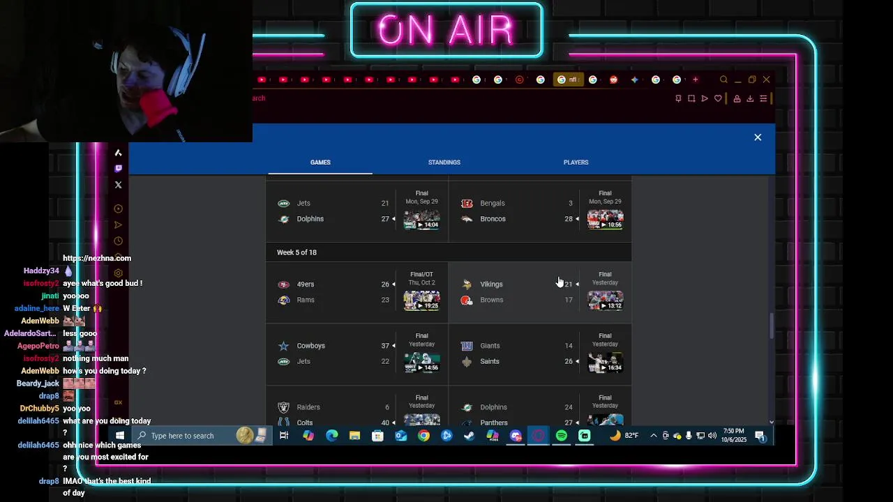Open the history clock icon in the browser sidebar
Viewport: 893px width, 502px height.
pos(118,241)
